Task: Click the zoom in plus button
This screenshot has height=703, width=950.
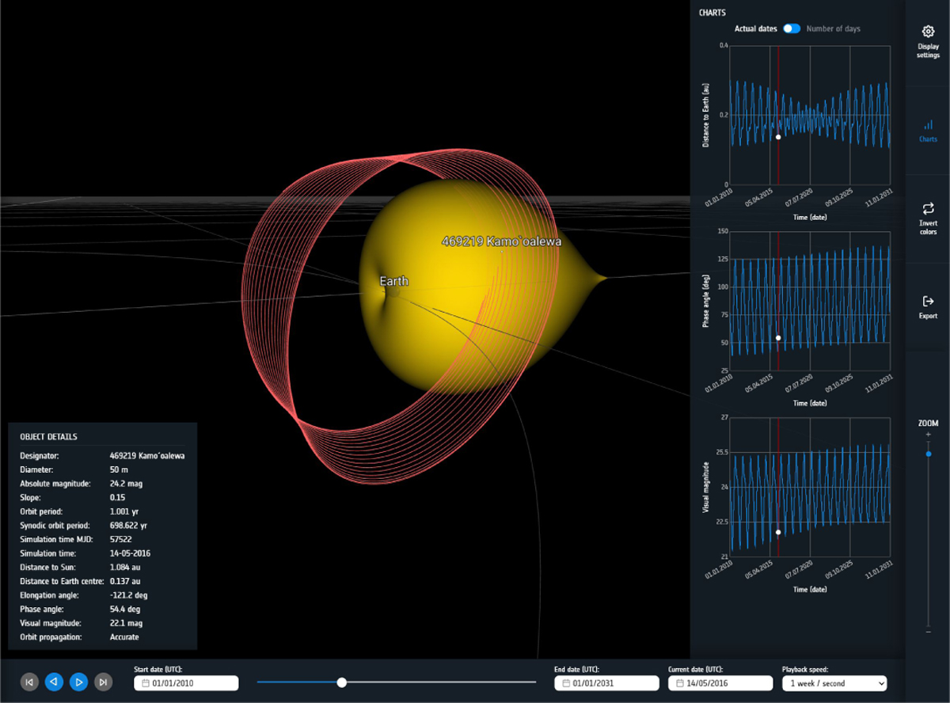Action: (x=928, y=435)
